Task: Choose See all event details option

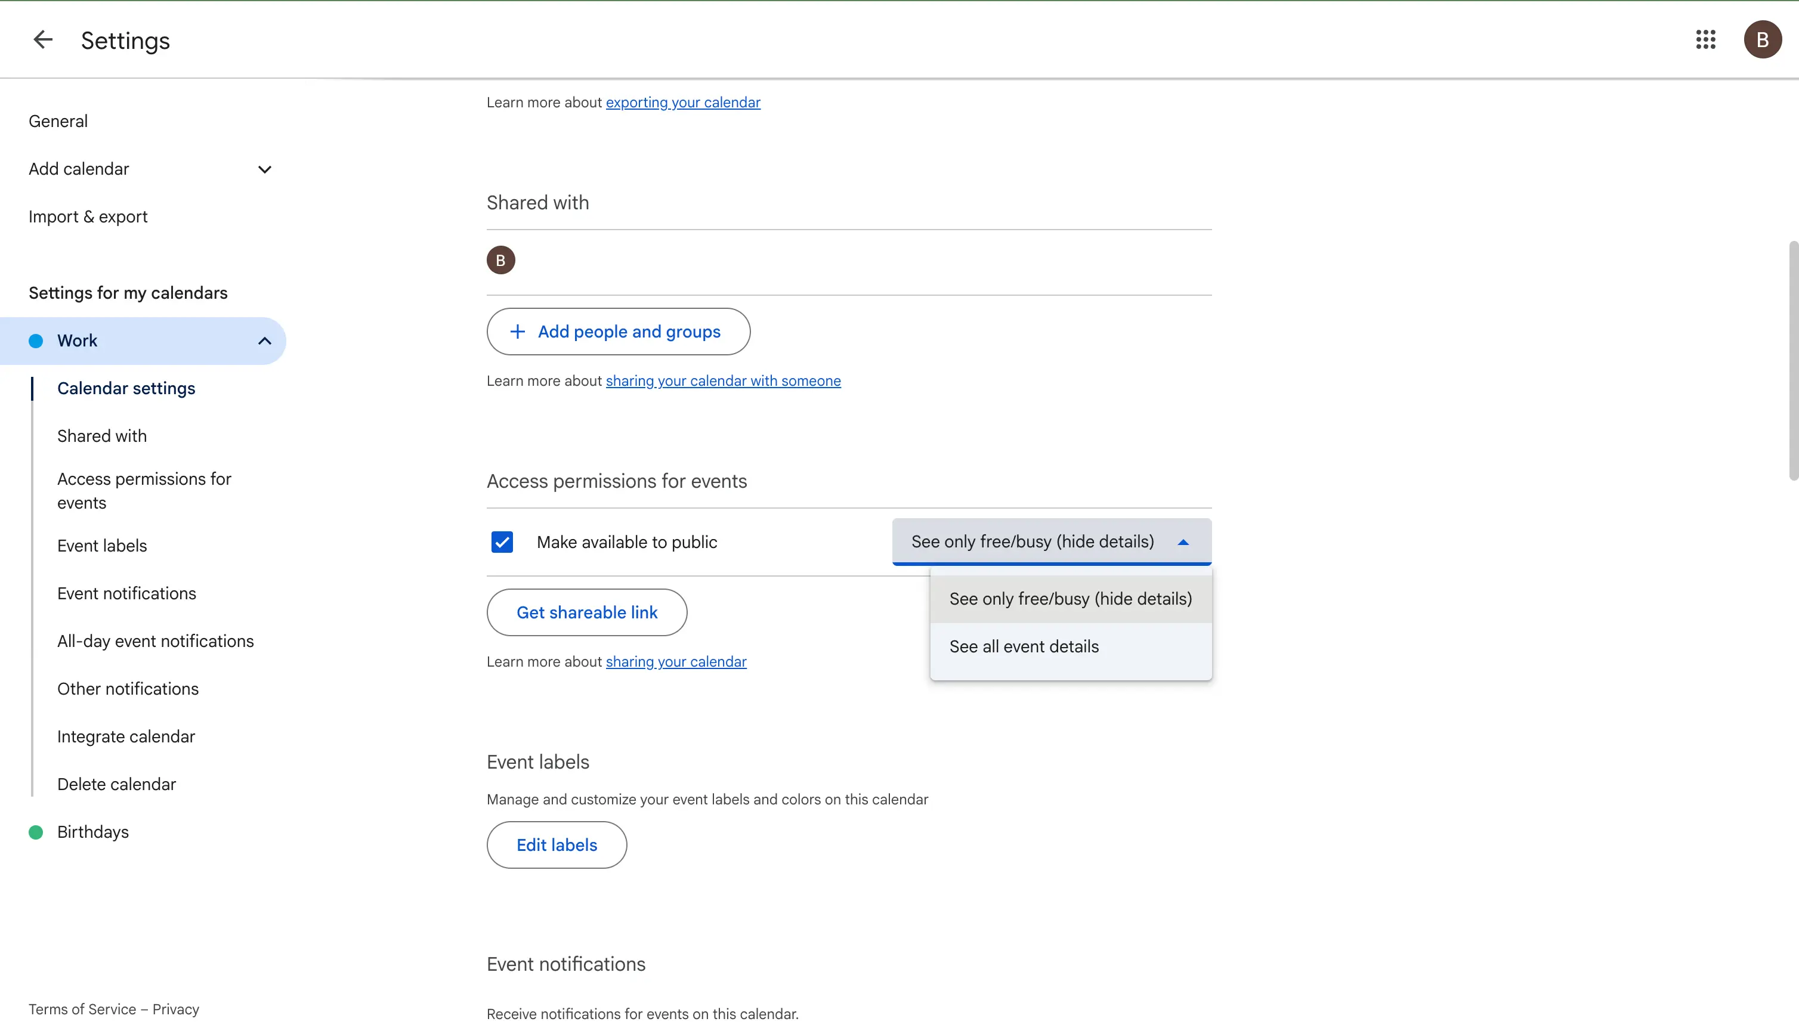Action: 1070,646
